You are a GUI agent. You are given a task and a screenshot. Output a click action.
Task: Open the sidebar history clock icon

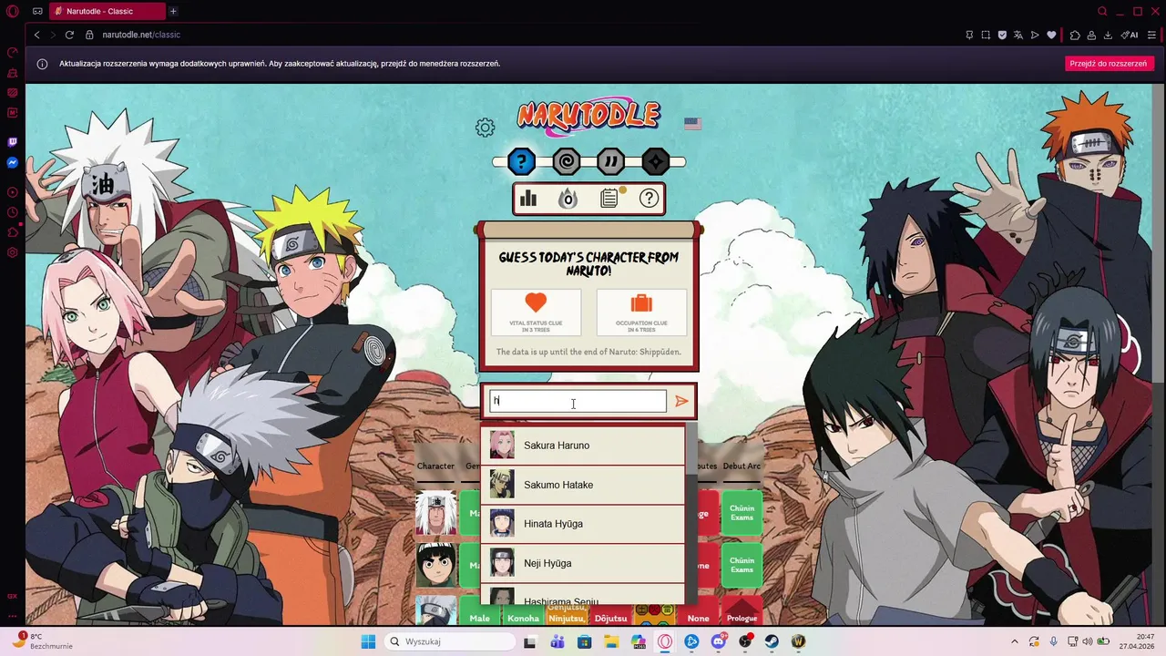pyautogui.click(x=13, y=212)
